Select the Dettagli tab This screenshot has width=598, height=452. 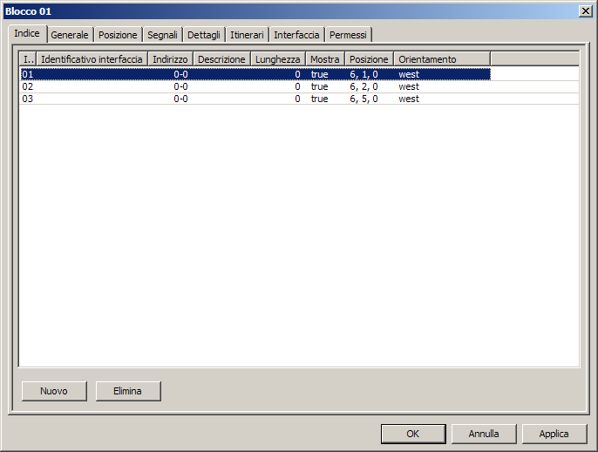[x=204, y=35]
